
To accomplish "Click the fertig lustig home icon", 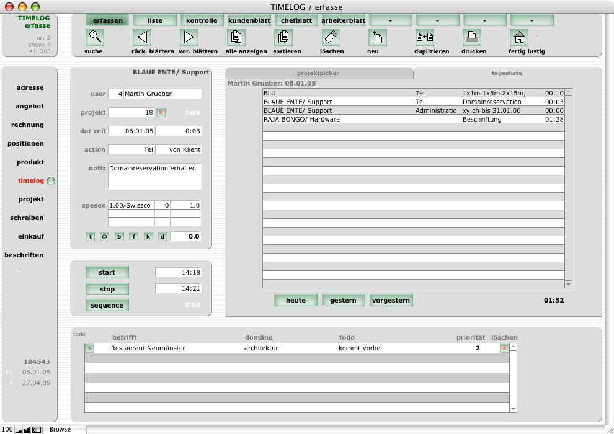I will (518, 37).
